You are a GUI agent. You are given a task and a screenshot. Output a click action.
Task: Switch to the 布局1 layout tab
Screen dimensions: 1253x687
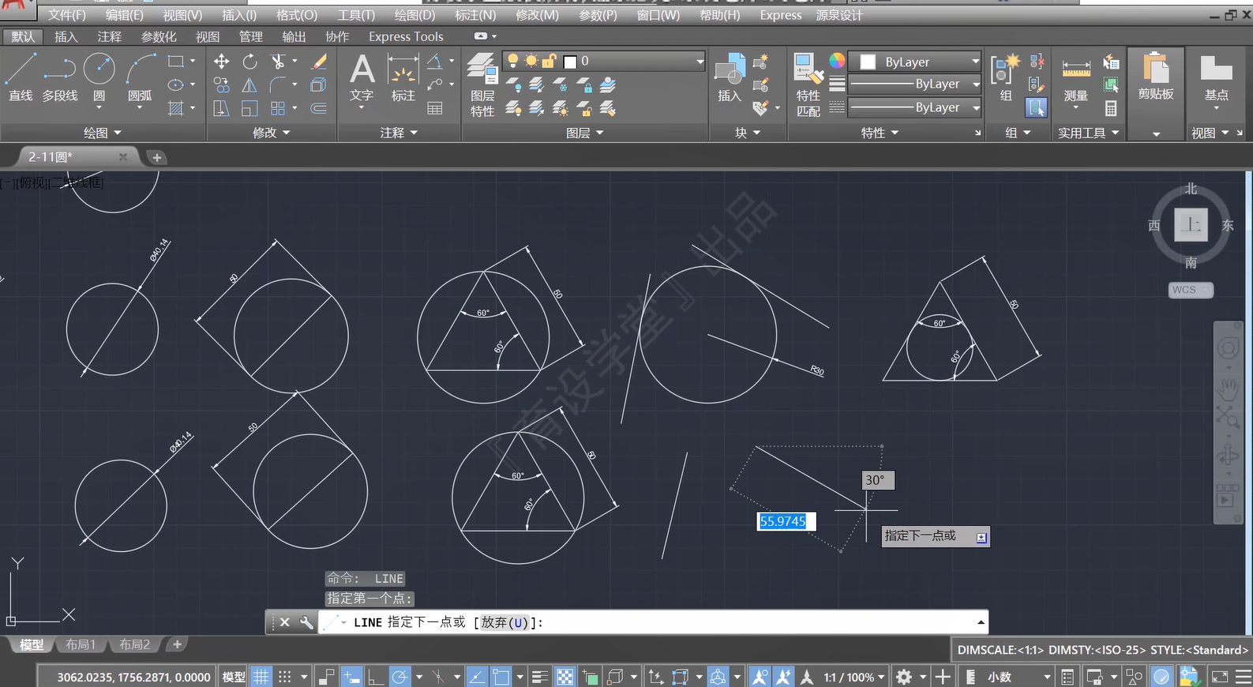click(x=81, y=644)
